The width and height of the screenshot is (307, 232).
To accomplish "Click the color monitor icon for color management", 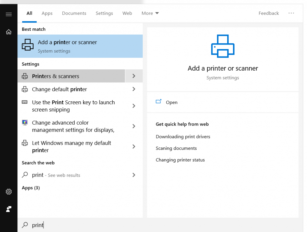I will coord(25,123).
